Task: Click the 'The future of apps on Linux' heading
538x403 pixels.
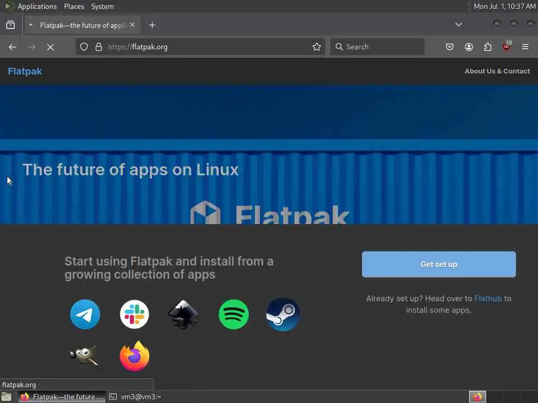Action: (130, 169)
